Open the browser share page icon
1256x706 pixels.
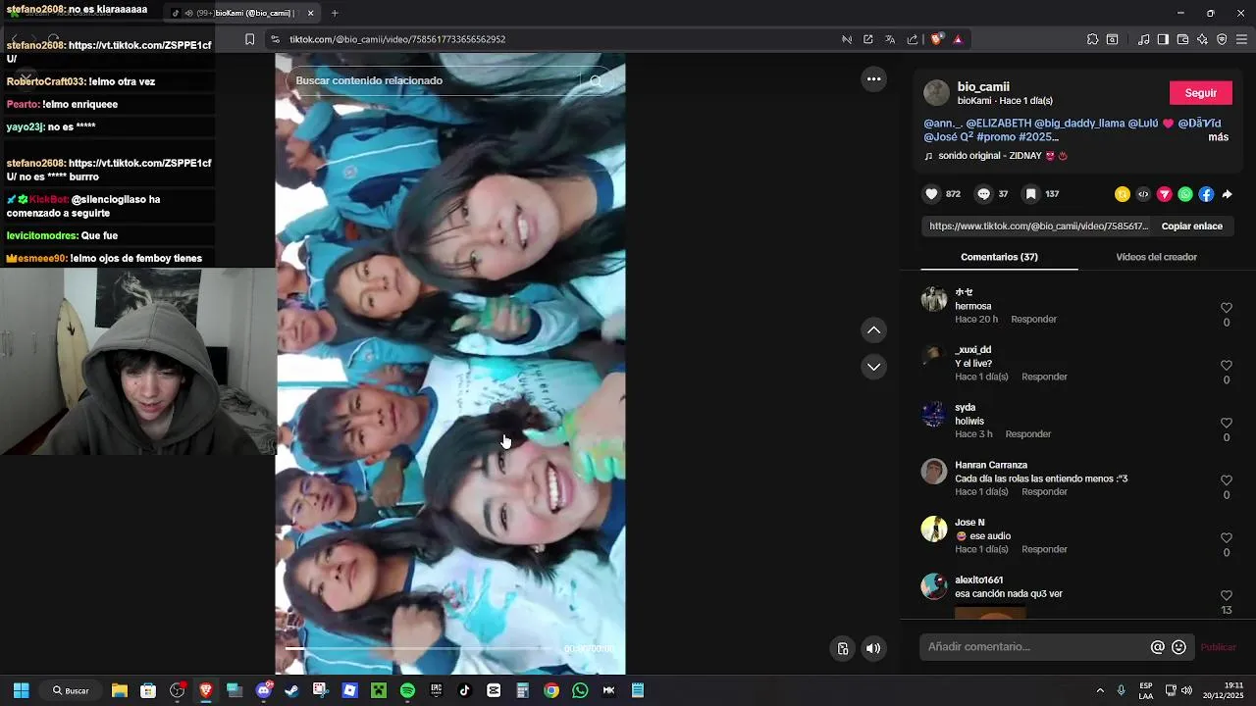click(x=913, y=39)
